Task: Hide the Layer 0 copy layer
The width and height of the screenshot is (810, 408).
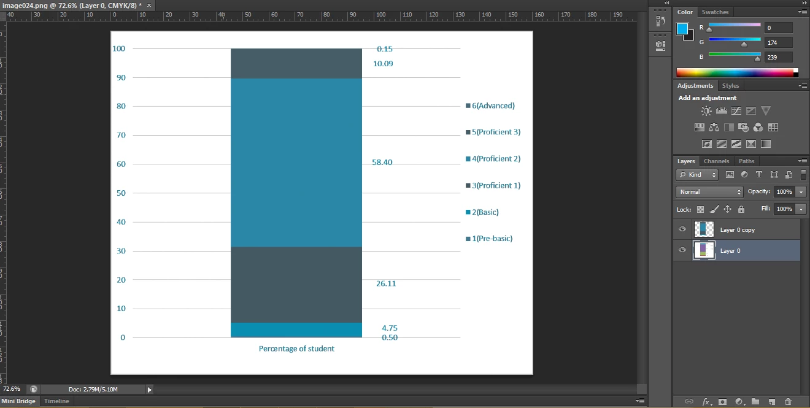Action: (x=682, y=229)
